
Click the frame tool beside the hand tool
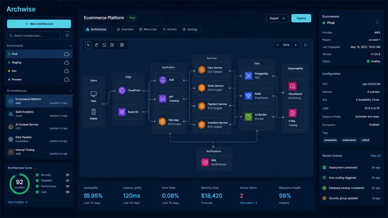click(x=104, y=45)
